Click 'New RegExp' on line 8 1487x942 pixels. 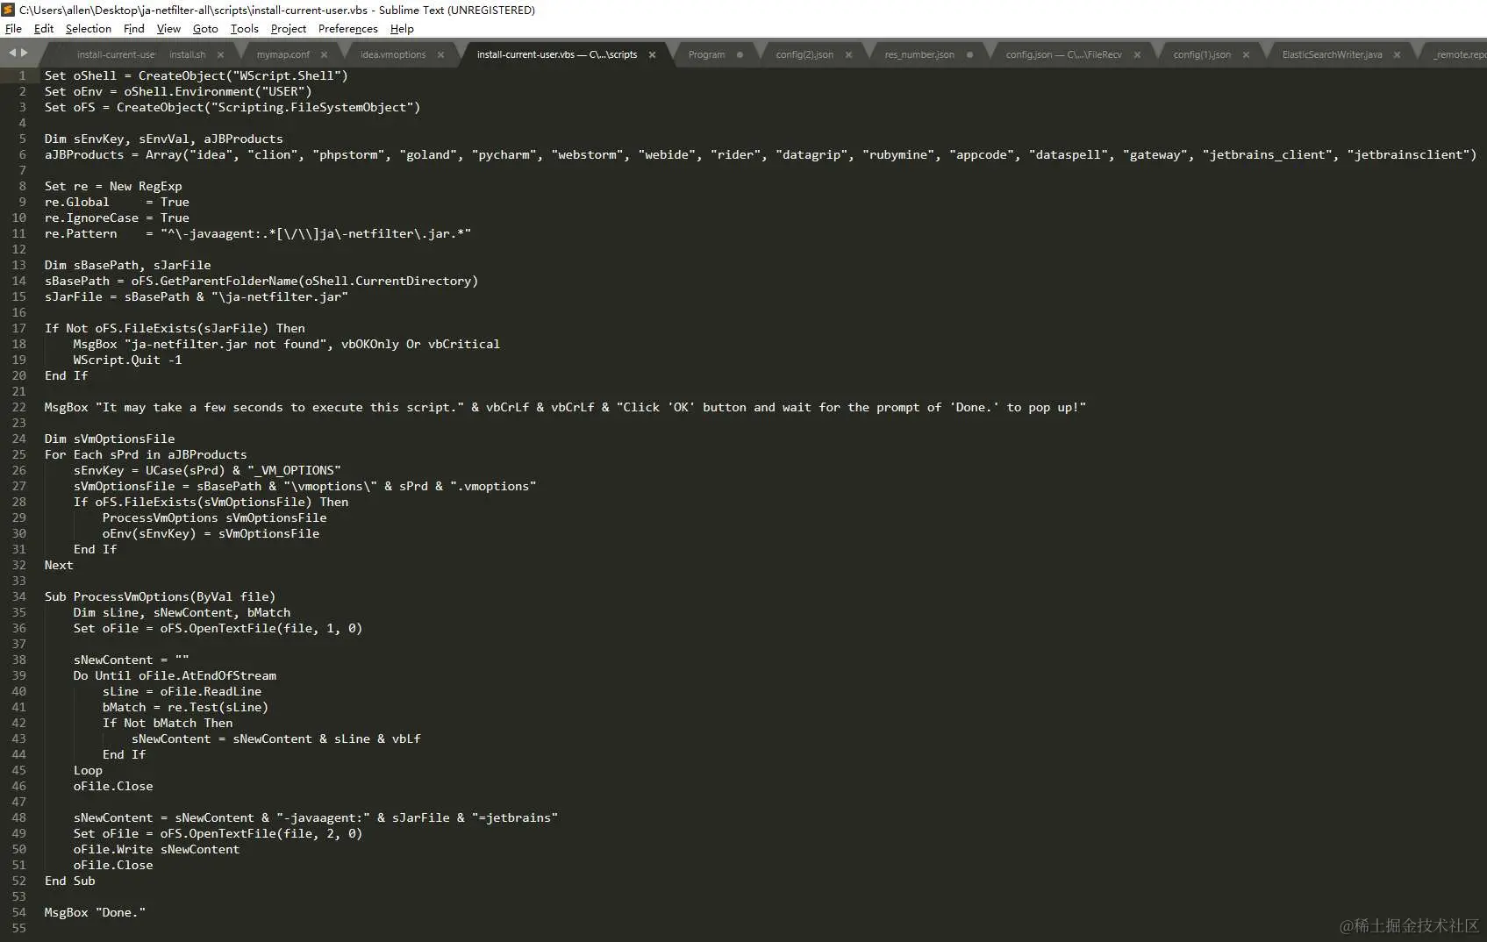146,186
